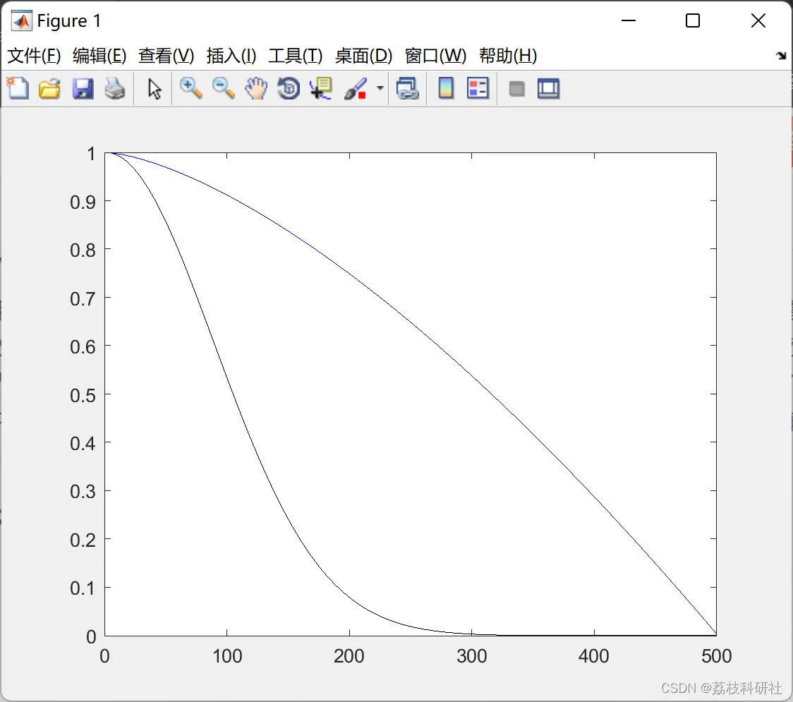Click the y-axis label 0.7
Screen dimensions: 793x702
83,299
